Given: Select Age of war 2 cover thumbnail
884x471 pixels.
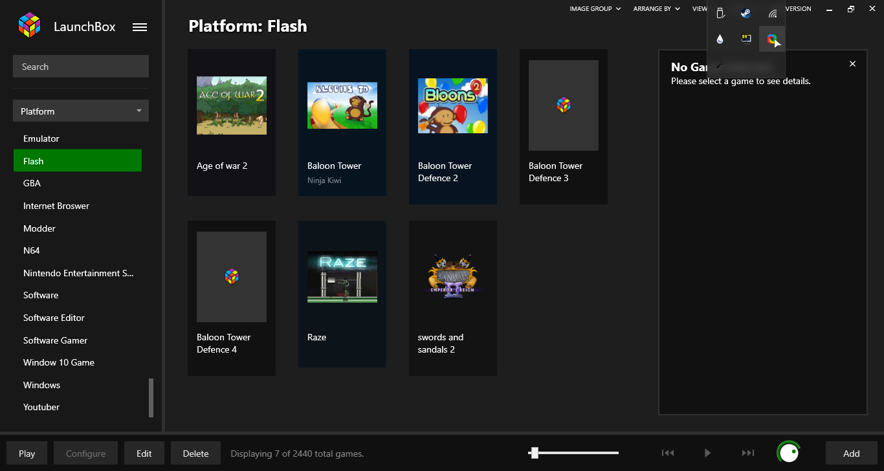Looking at the screenshot, I should 232,105.
